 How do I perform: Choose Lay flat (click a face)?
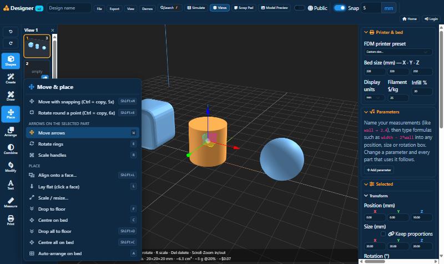click(x=82, y=187)
